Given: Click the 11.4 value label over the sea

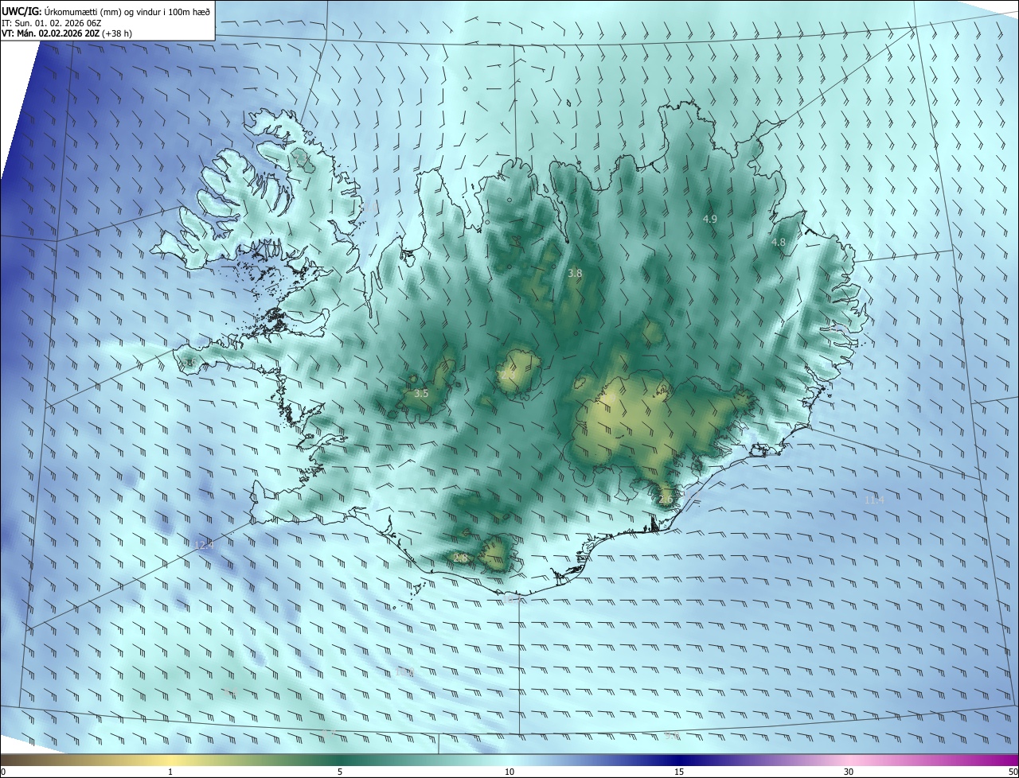Looking at the screenshot, I should pos(874,500).
